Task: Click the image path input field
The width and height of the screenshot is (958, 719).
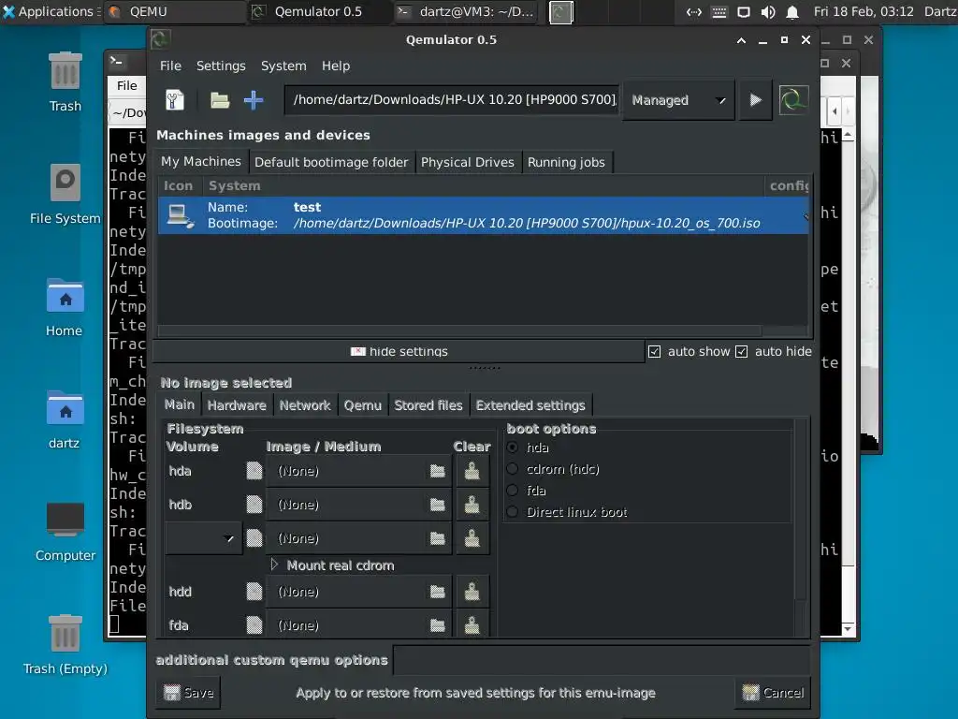Action: [452, 99]
